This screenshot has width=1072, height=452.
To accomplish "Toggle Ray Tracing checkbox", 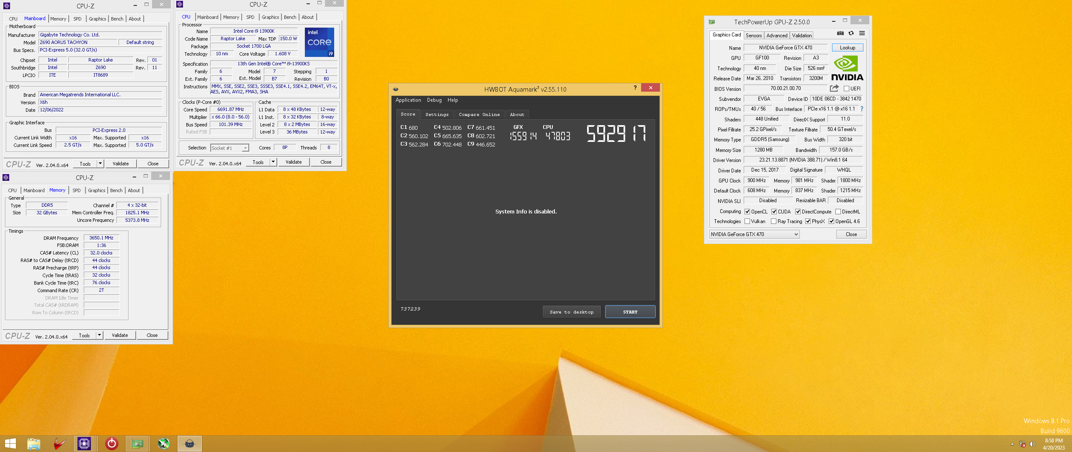I will [x=773, y=221].
